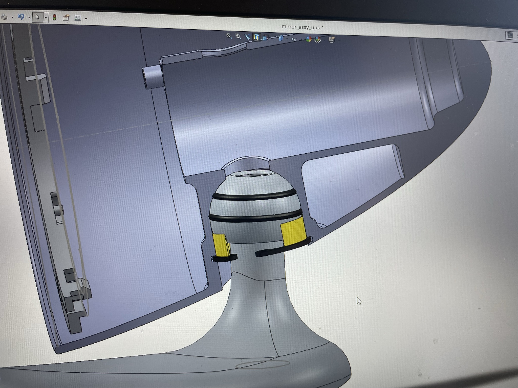Image resolution: width=518 pixels, height=388 pixels.
Task: Expand the Print dropdown arrow
Action: 12,18
